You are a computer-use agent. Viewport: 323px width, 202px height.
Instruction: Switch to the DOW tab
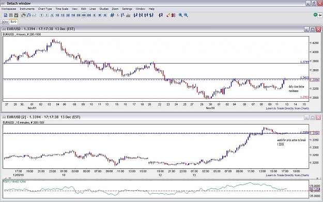5,22
